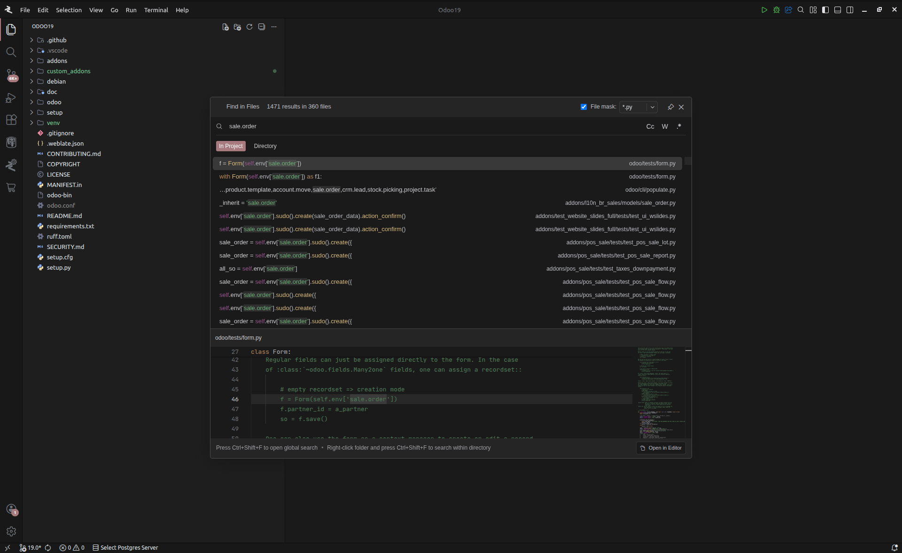Click Select Postgres Server in the status bar
This screenshot has width=902, height=553.
coord(125,548)
